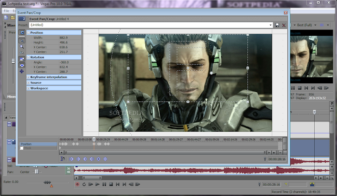Image resolution: width=337 pixels, height=196 pixels.
Task: Expand the Source section
Action: click(28, 83)
